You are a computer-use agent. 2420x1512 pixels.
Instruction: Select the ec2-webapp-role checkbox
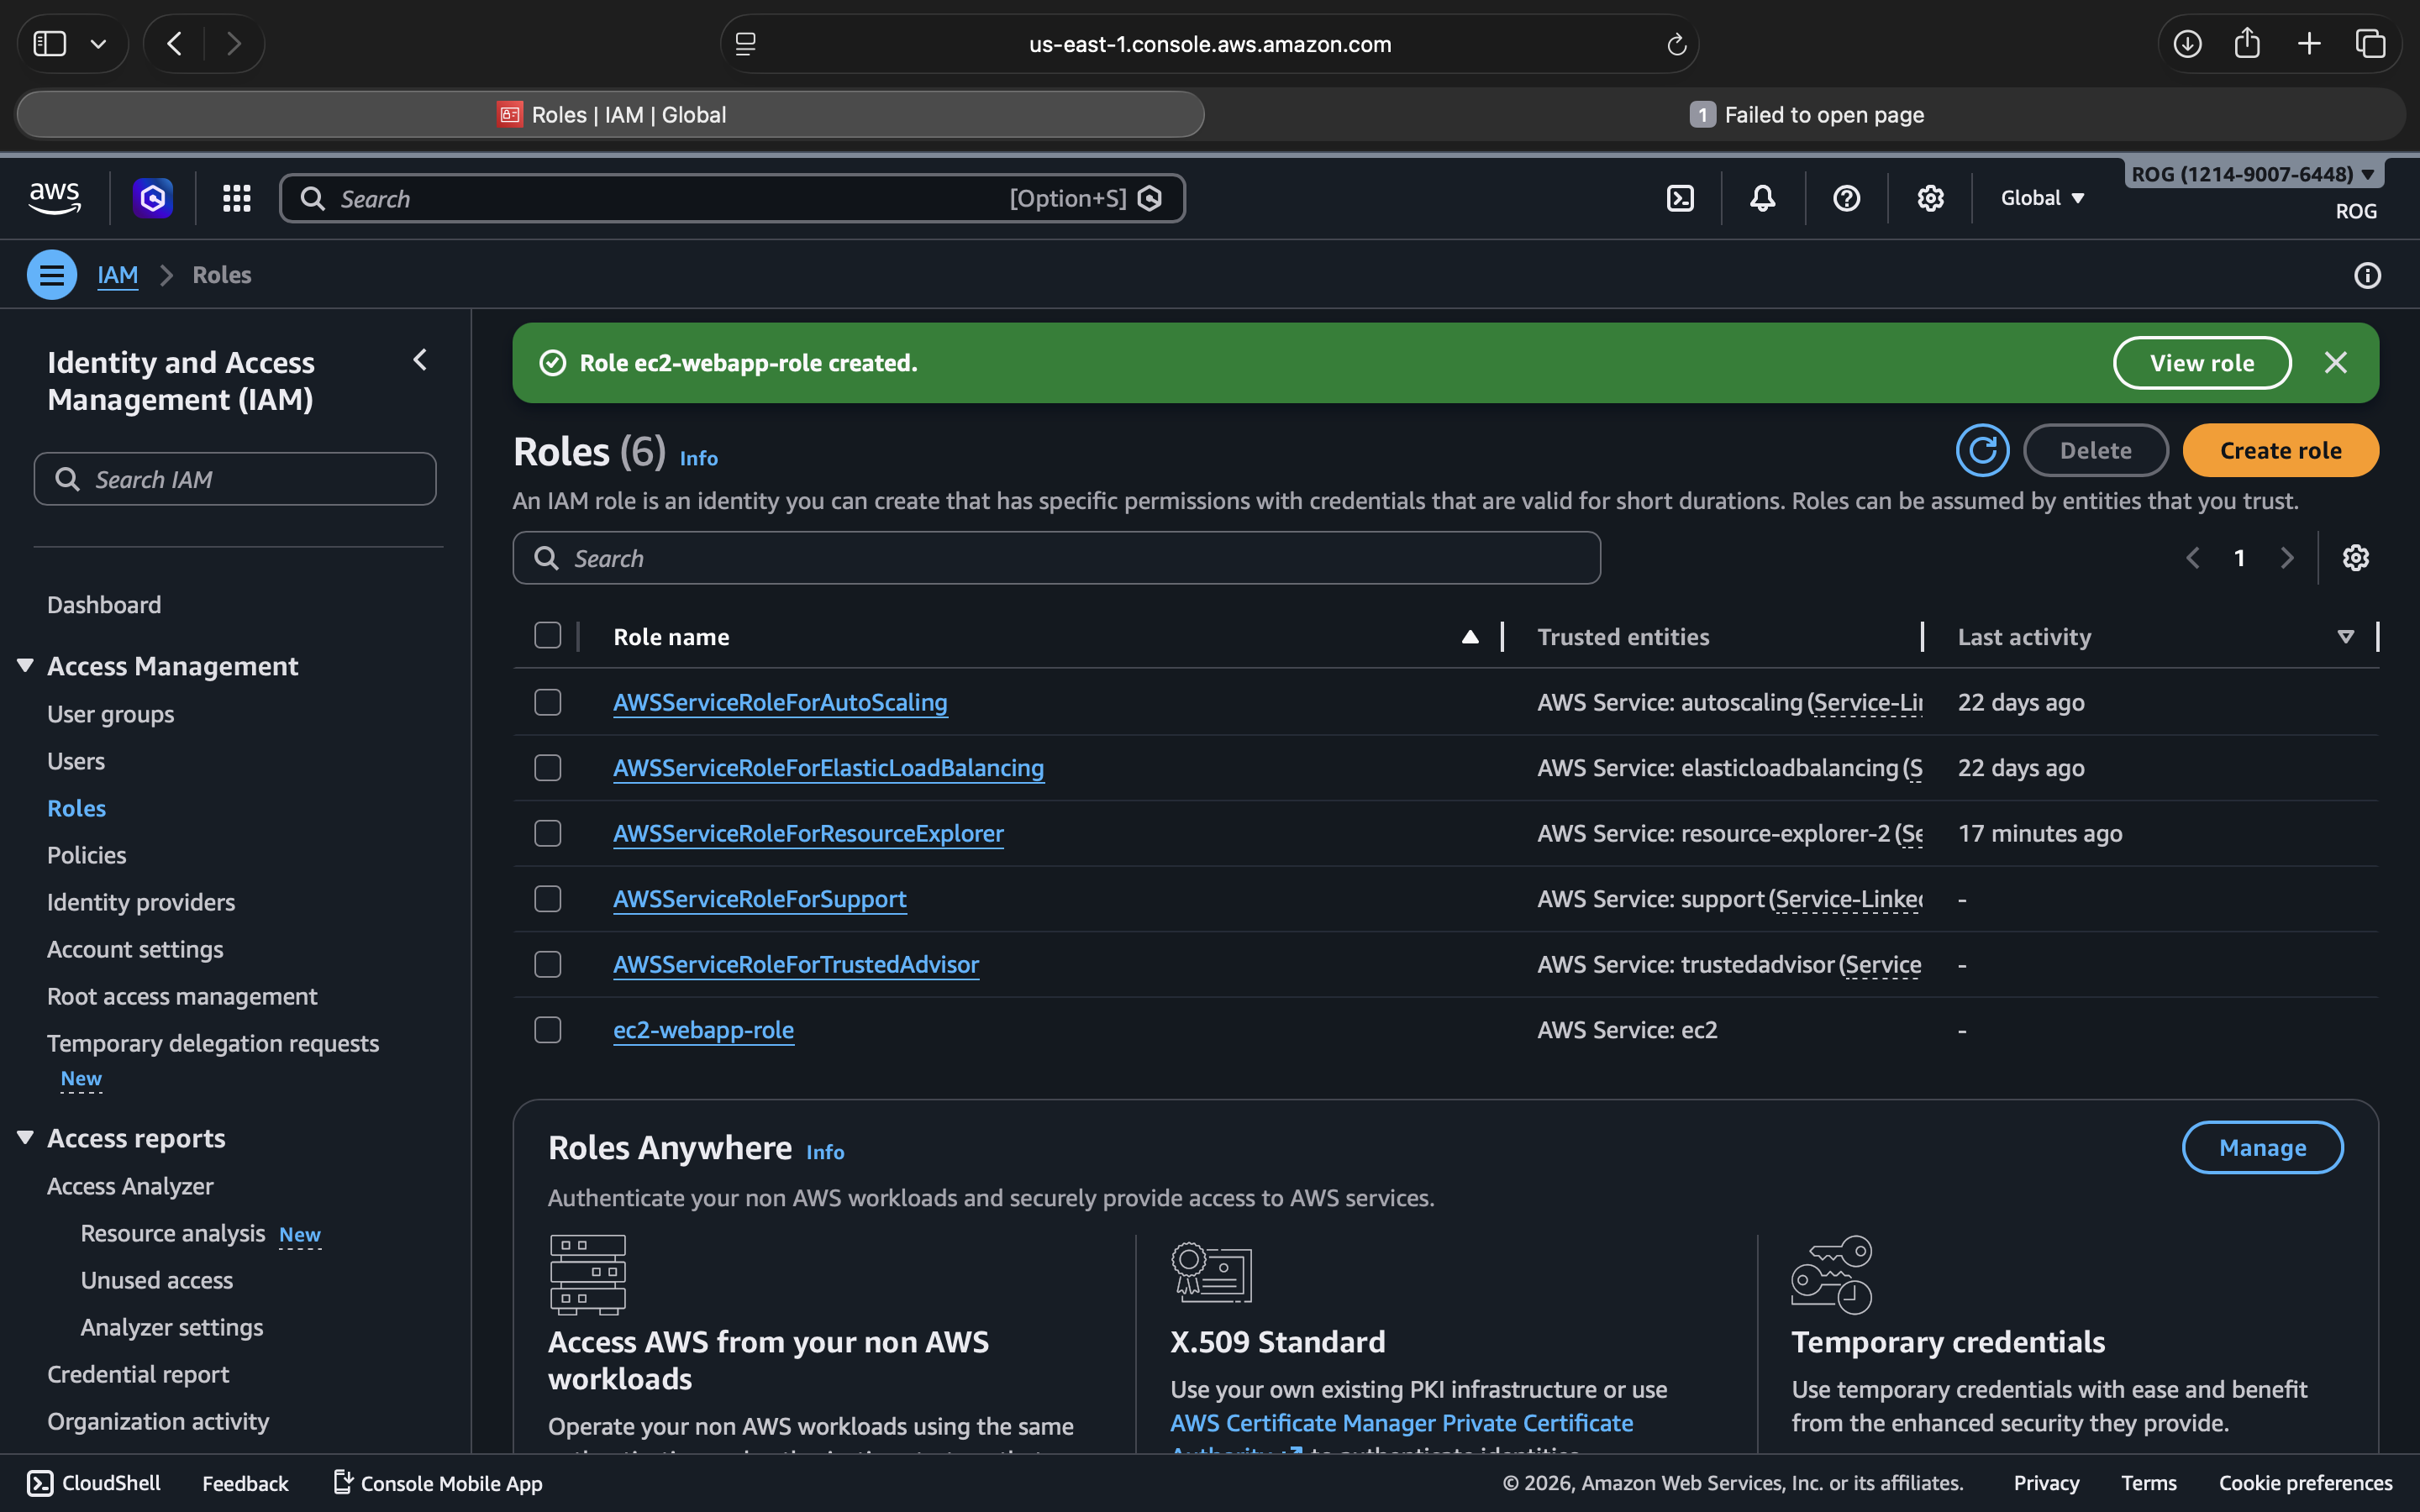[547, 1030]
